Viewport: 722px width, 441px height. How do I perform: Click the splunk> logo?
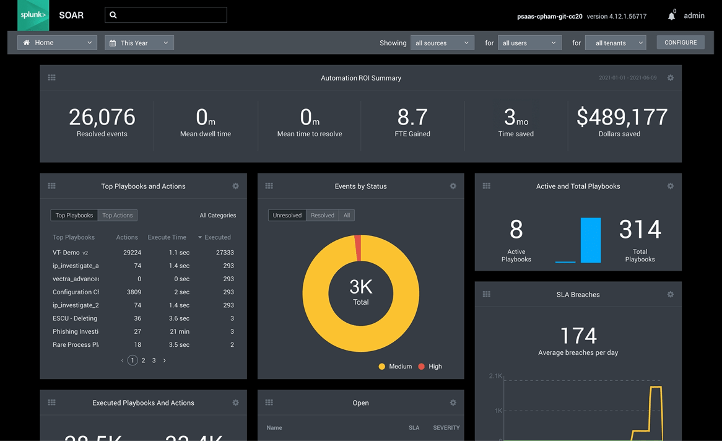click(33, 15)
